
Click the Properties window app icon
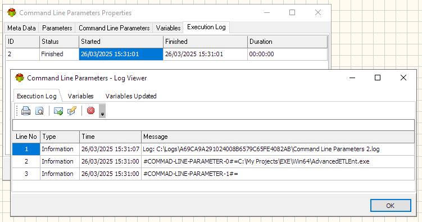pos(12,12)
